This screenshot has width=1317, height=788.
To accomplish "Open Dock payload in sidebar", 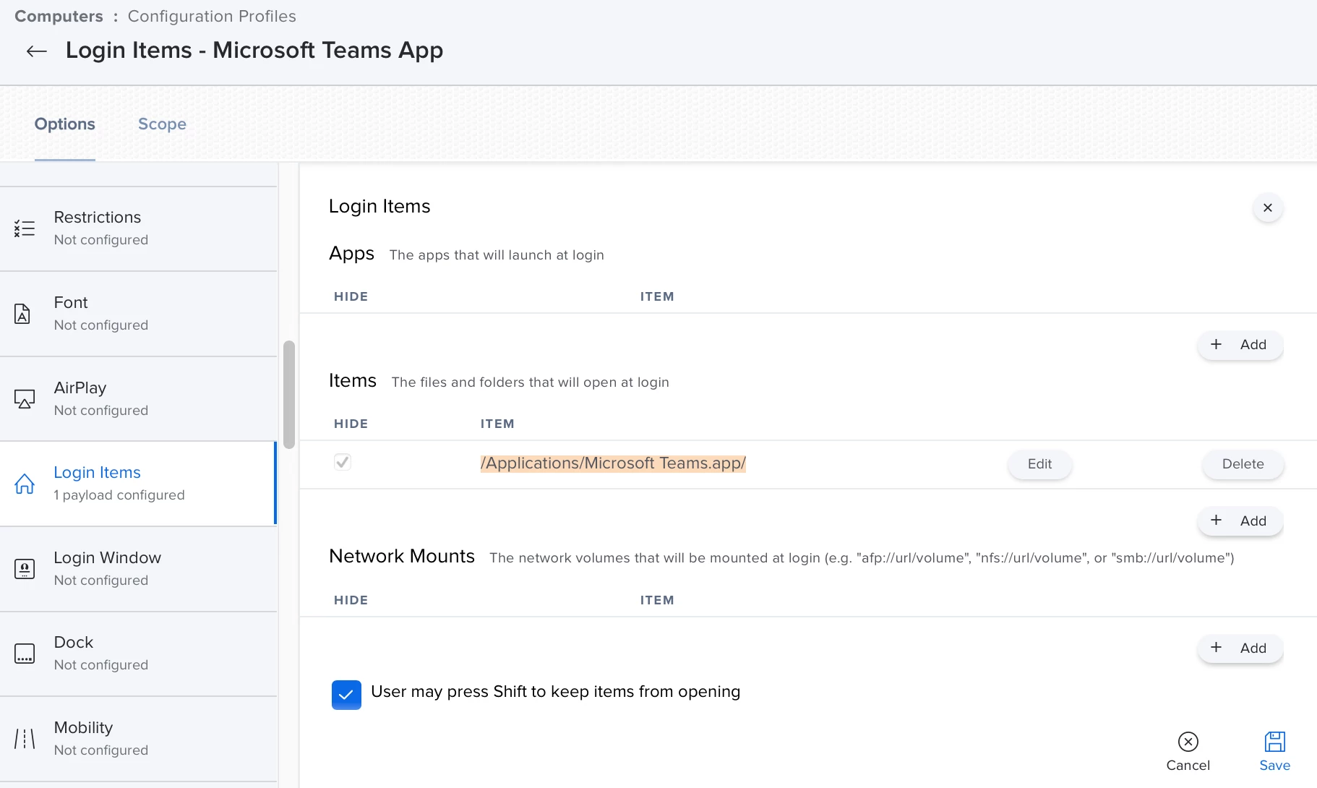I will [139, 654].
